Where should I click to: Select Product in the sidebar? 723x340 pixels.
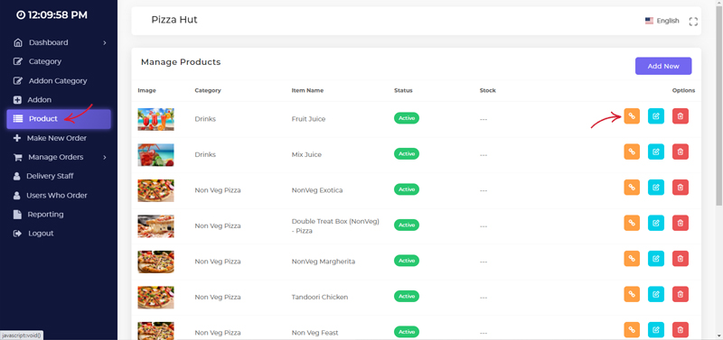pos(59,119)
